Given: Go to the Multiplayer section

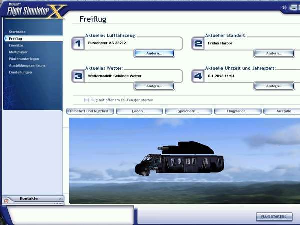Looking at the screenshot, I should point(18,52).
